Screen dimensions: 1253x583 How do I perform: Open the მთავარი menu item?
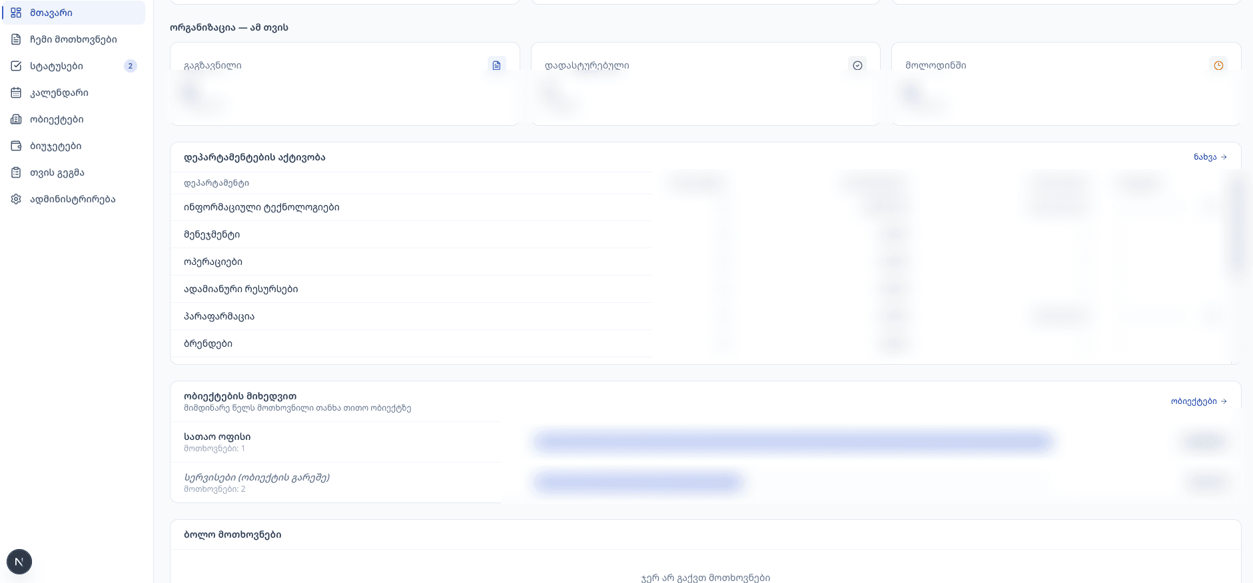74,13
